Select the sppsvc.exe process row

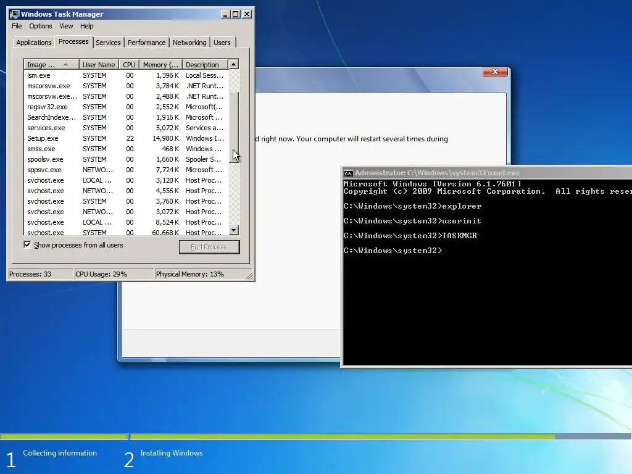click(x=126, y=170)
